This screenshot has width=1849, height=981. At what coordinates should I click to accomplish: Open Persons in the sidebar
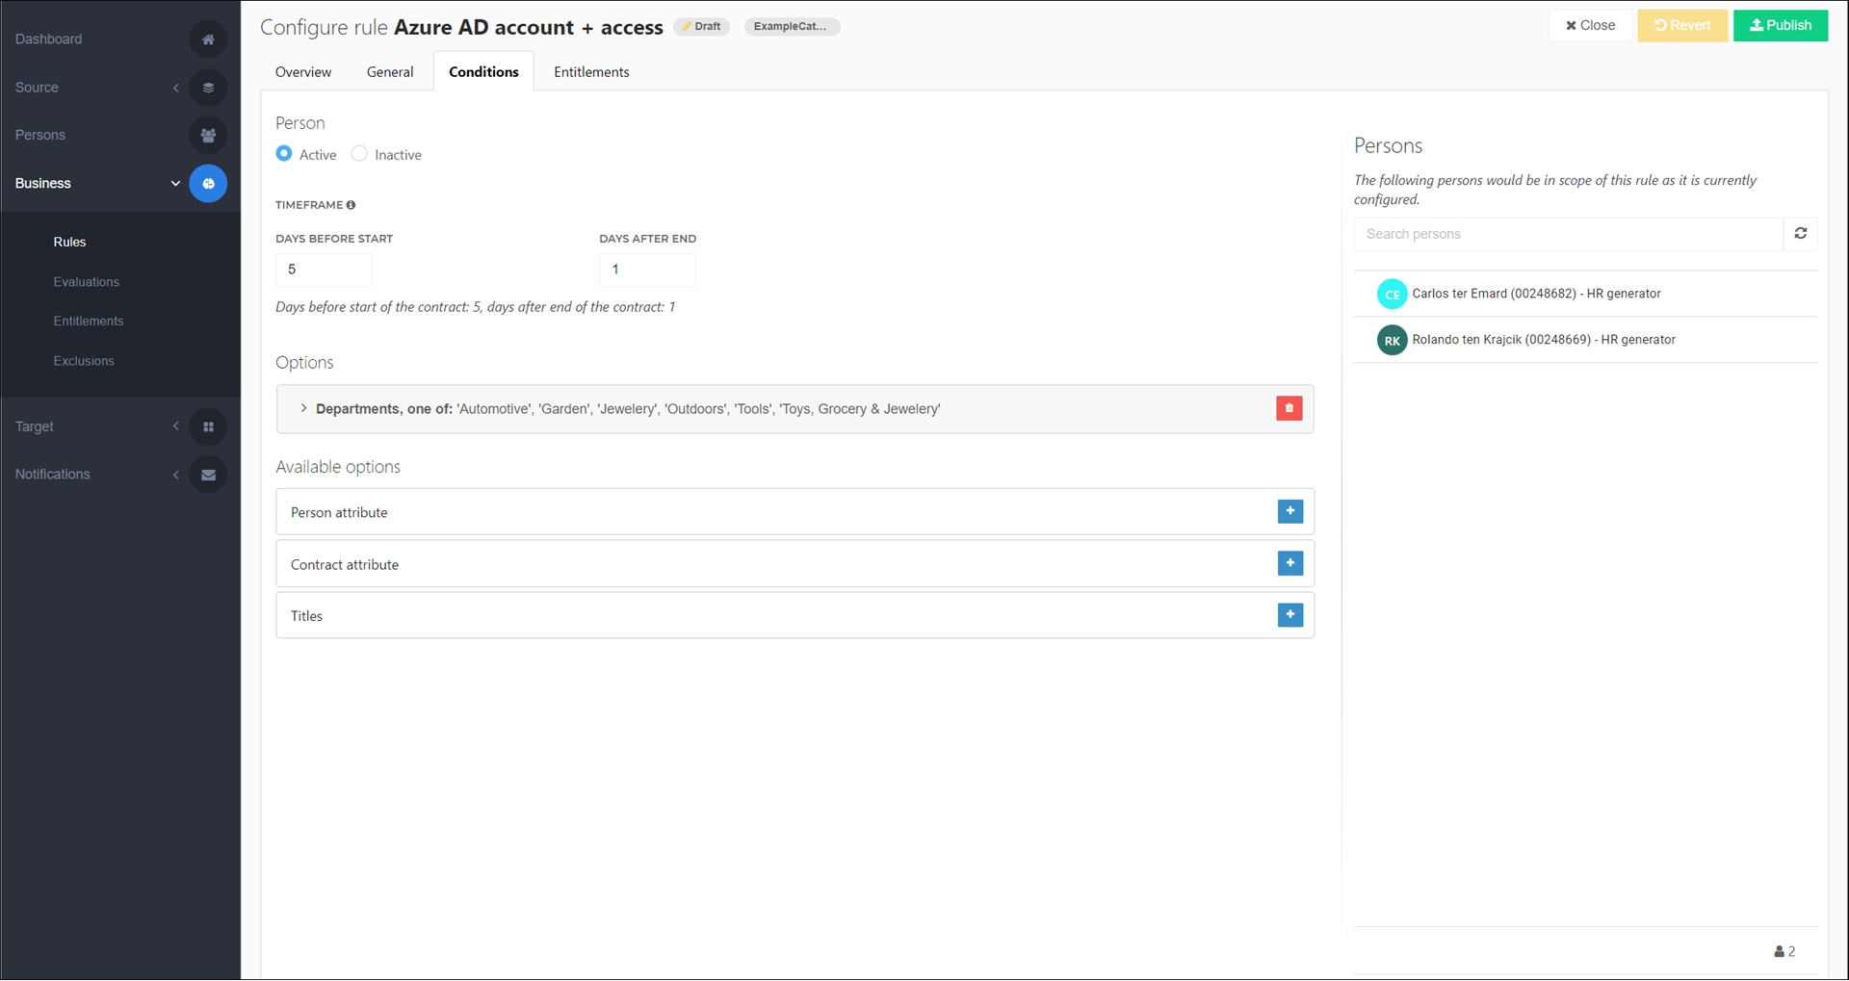[x=40, y=136]
